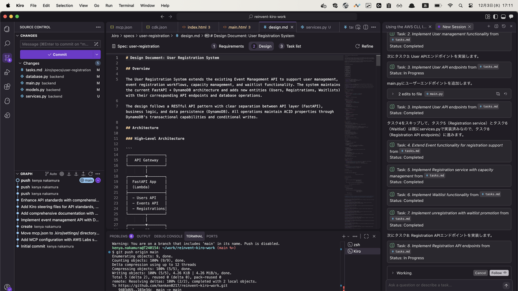The image size is (518, 291).
Task: Expand the 2 edits to file row
Action: [x=393, y=94]
